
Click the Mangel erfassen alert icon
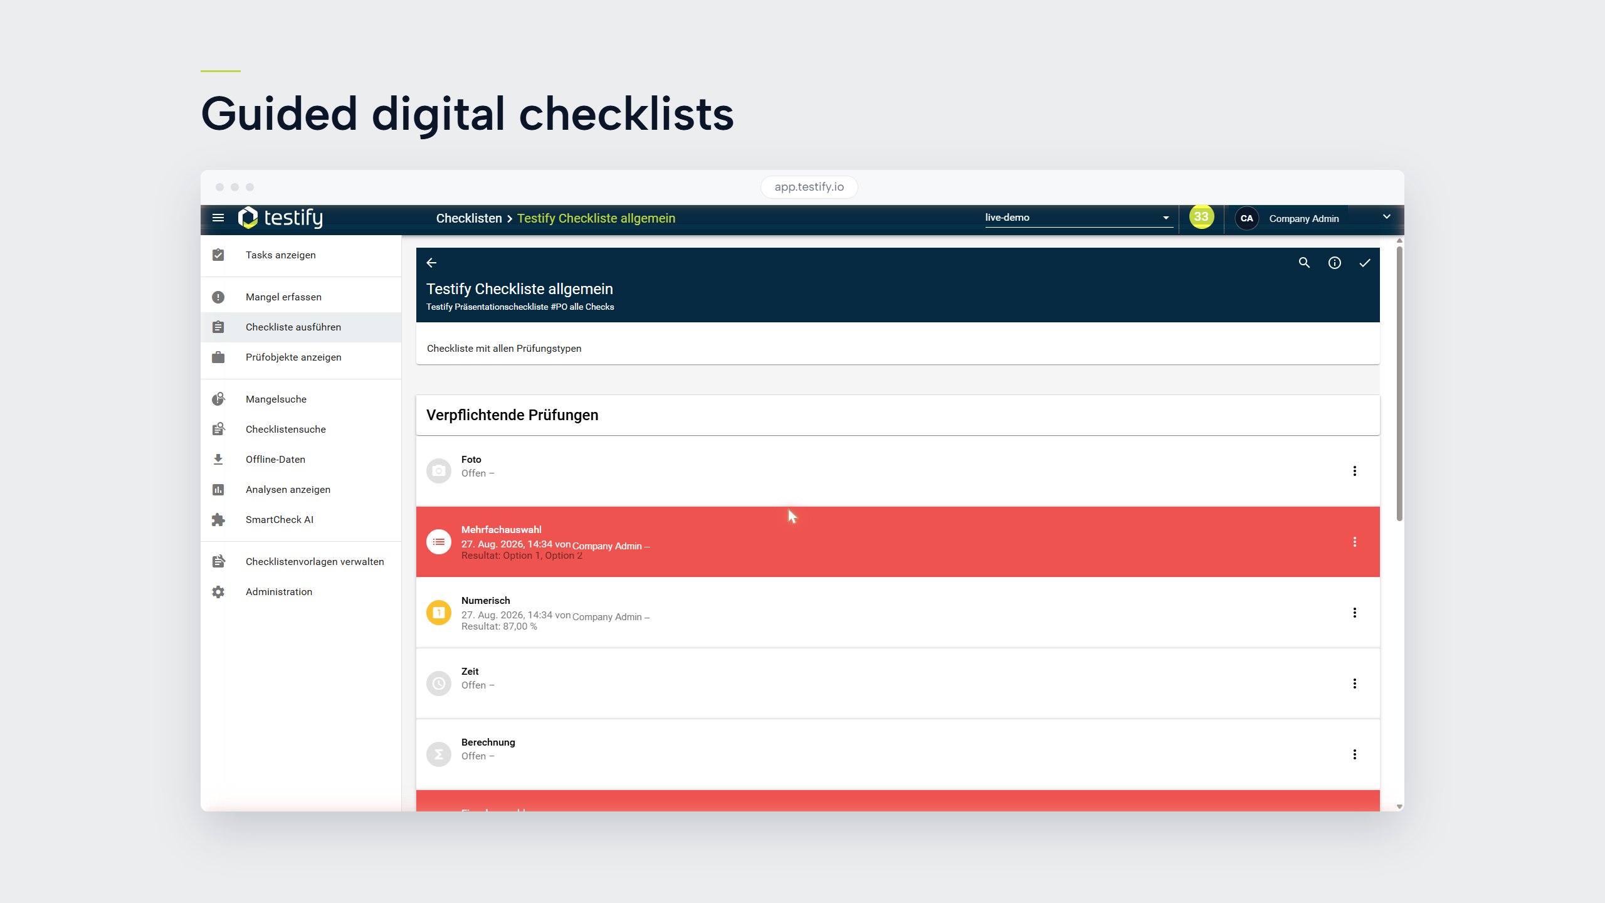point(218,297)
